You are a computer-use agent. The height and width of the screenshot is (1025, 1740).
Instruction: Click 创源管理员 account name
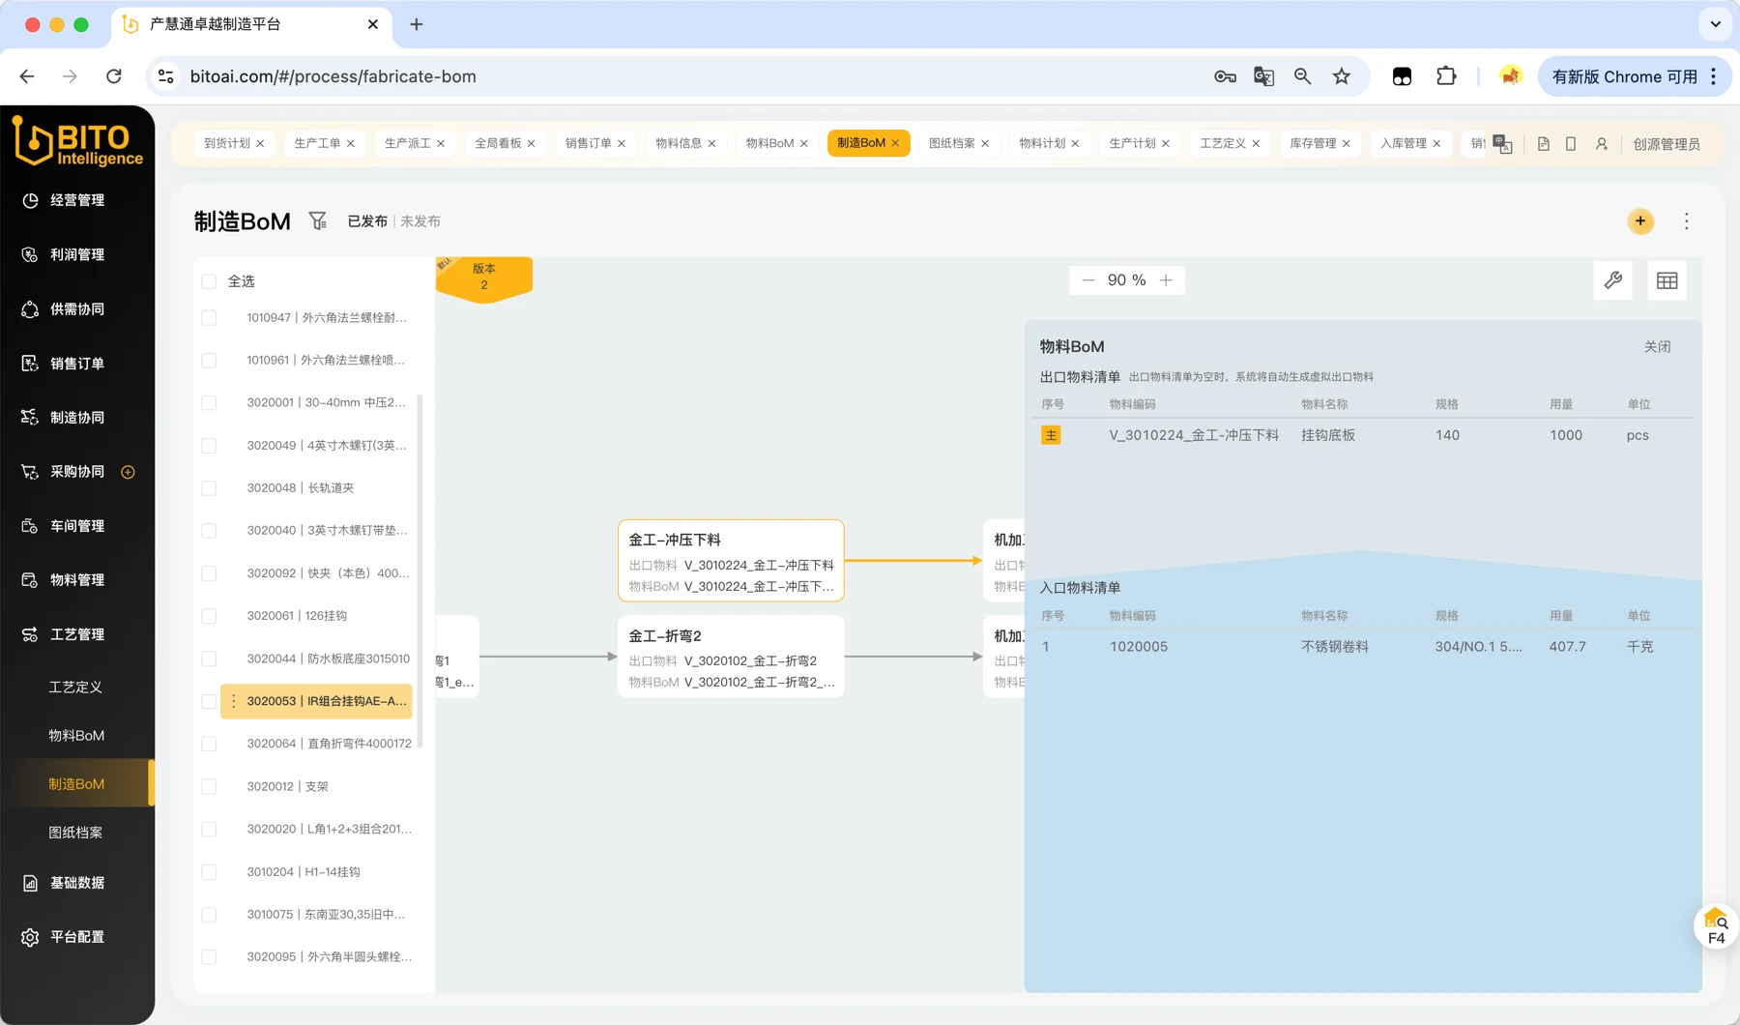click(x=1667, y=144)
